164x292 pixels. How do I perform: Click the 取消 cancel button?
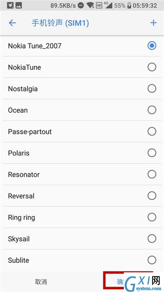click(41, 282)
